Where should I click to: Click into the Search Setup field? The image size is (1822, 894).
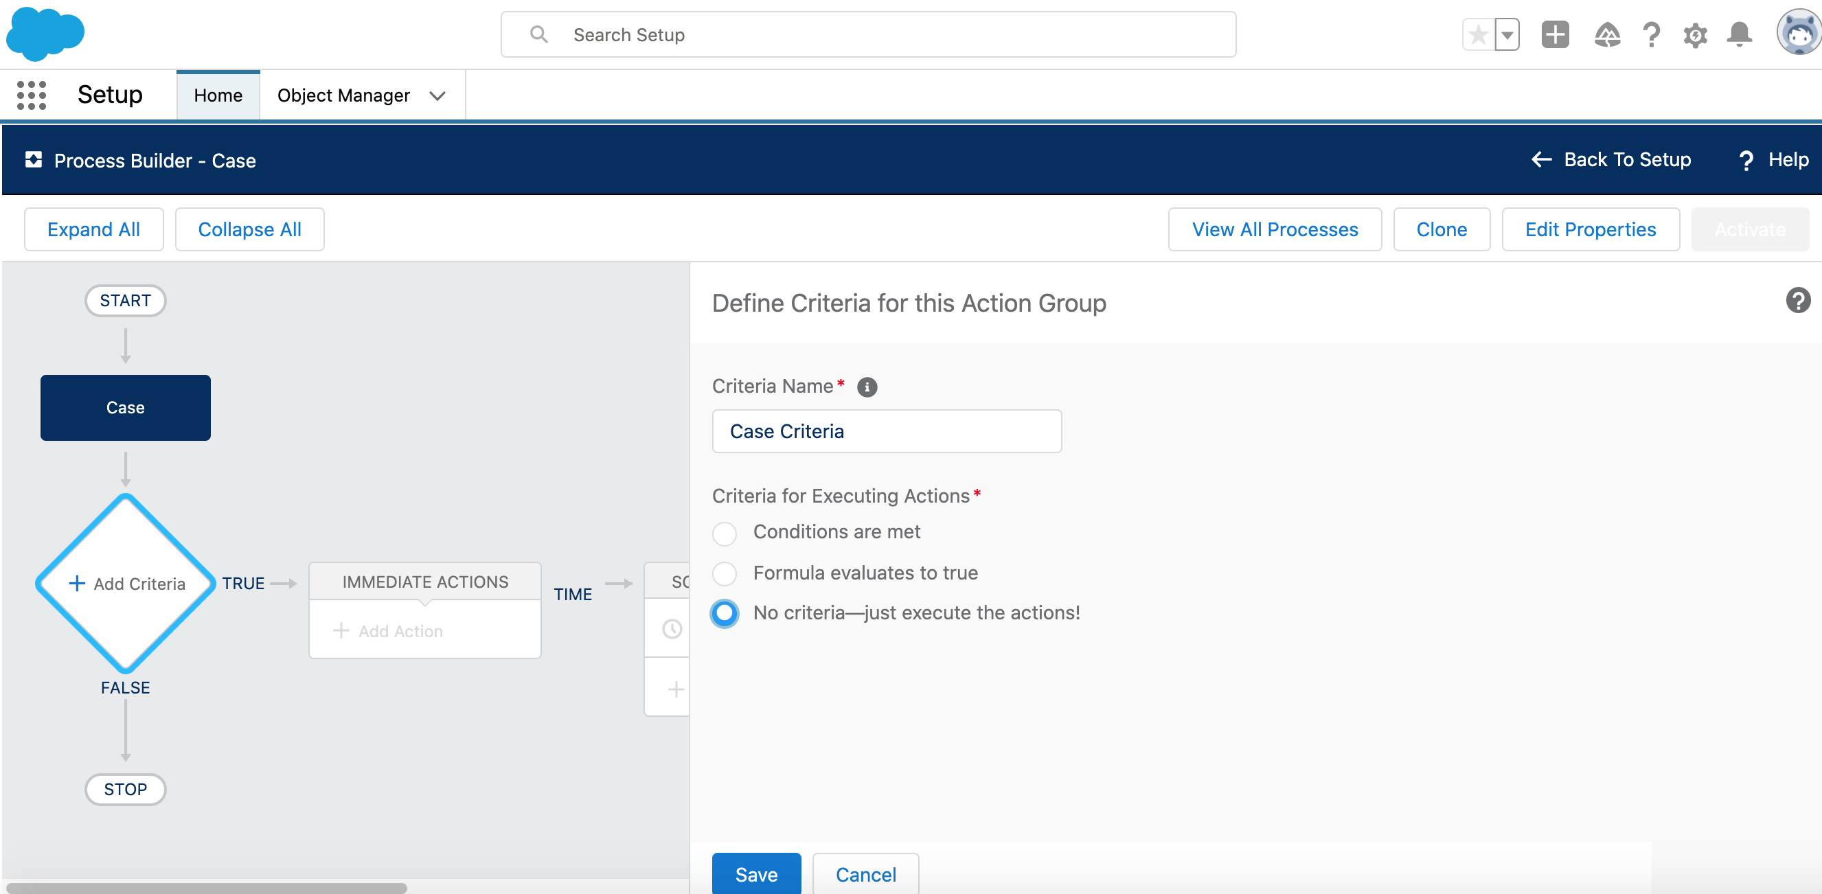[x=868, y=34]
